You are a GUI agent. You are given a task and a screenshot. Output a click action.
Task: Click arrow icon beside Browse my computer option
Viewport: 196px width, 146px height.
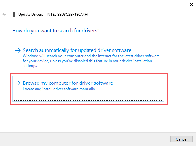(x=18, y=83)
